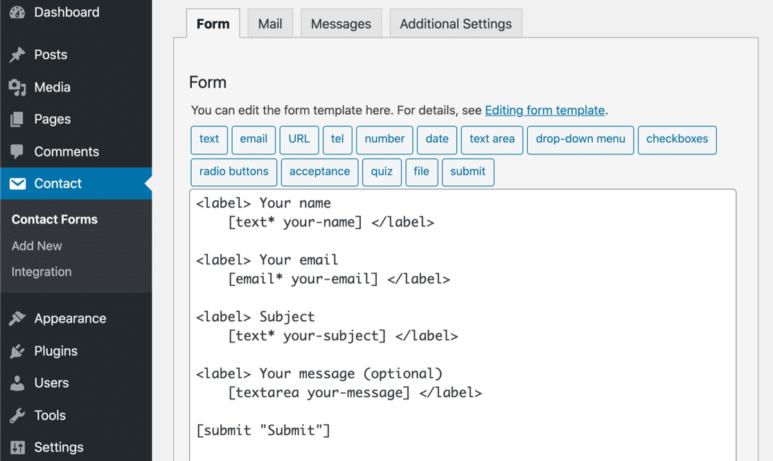Open the Settings menu label
This screenshot has width=773, height=461.
(x=59, y=448)
